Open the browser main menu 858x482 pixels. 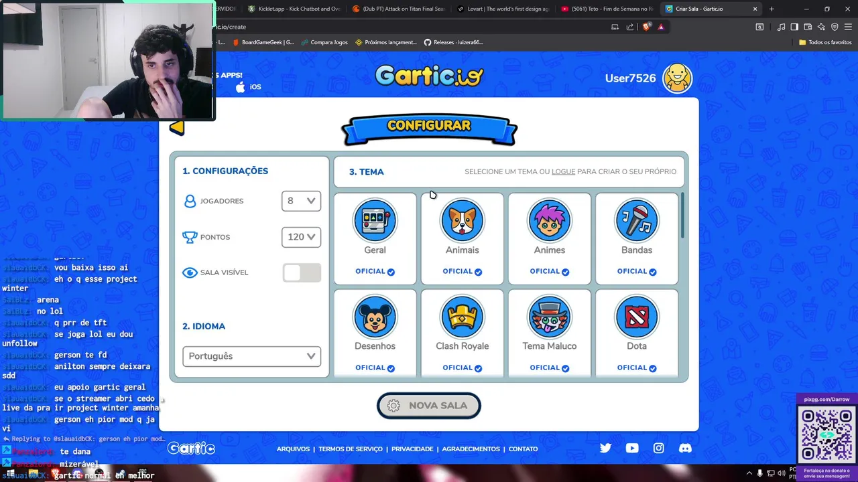pyautogui.click(x=848, y=27)
